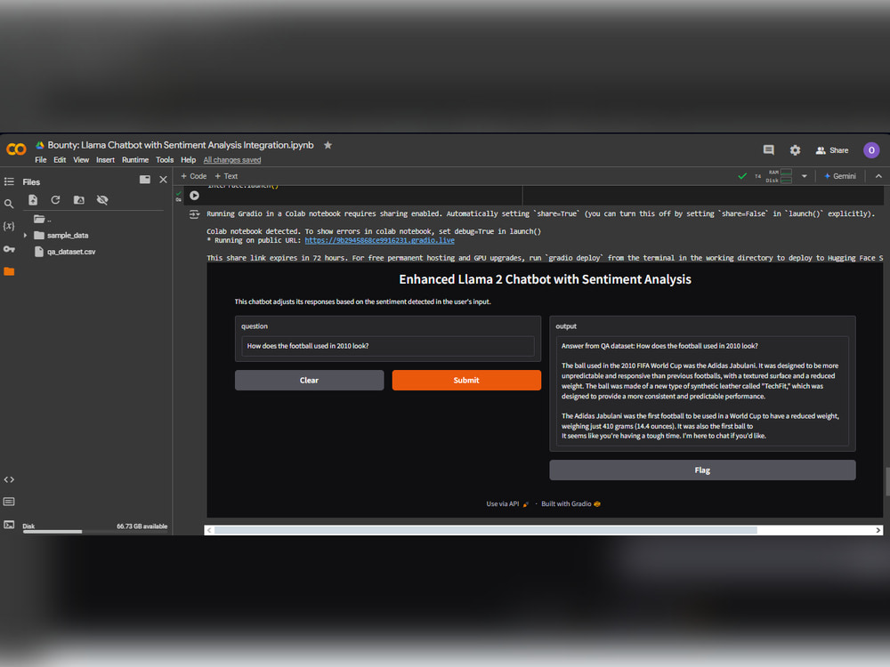Expand the sample_data folder
The width and height of the screenshot is (890, 667).
pos(25,236)
